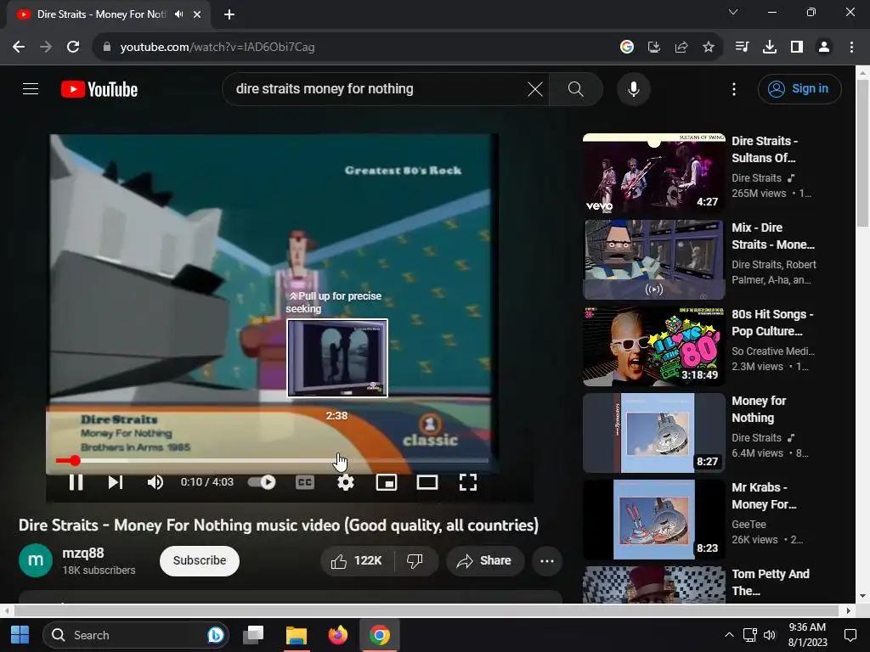Launch Firefox from the taskbar
The image size is (870, 652).
(338, 635)
